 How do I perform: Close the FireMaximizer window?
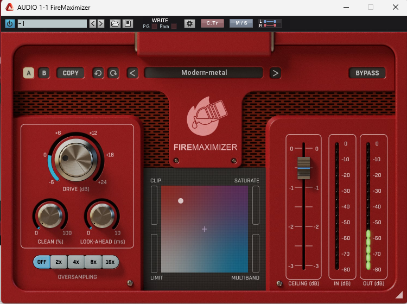tap(395, 7)
